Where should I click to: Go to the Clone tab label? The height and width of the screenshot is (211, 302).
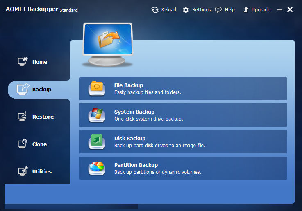pos(39,144)
